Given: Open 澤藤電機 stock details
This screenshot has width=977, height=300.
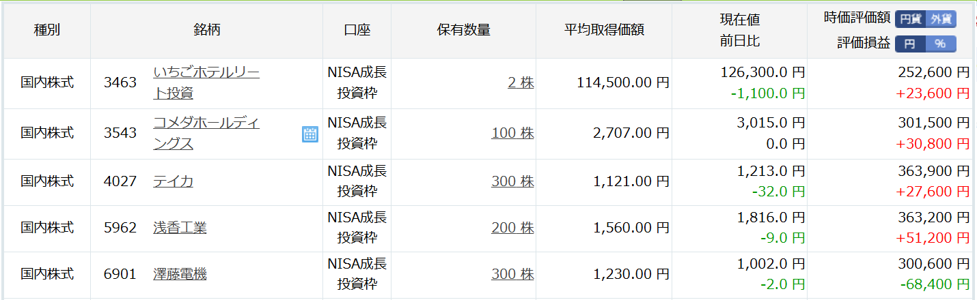Looking at the screenshot, I should pyautogui.click(x=180, y=274).
